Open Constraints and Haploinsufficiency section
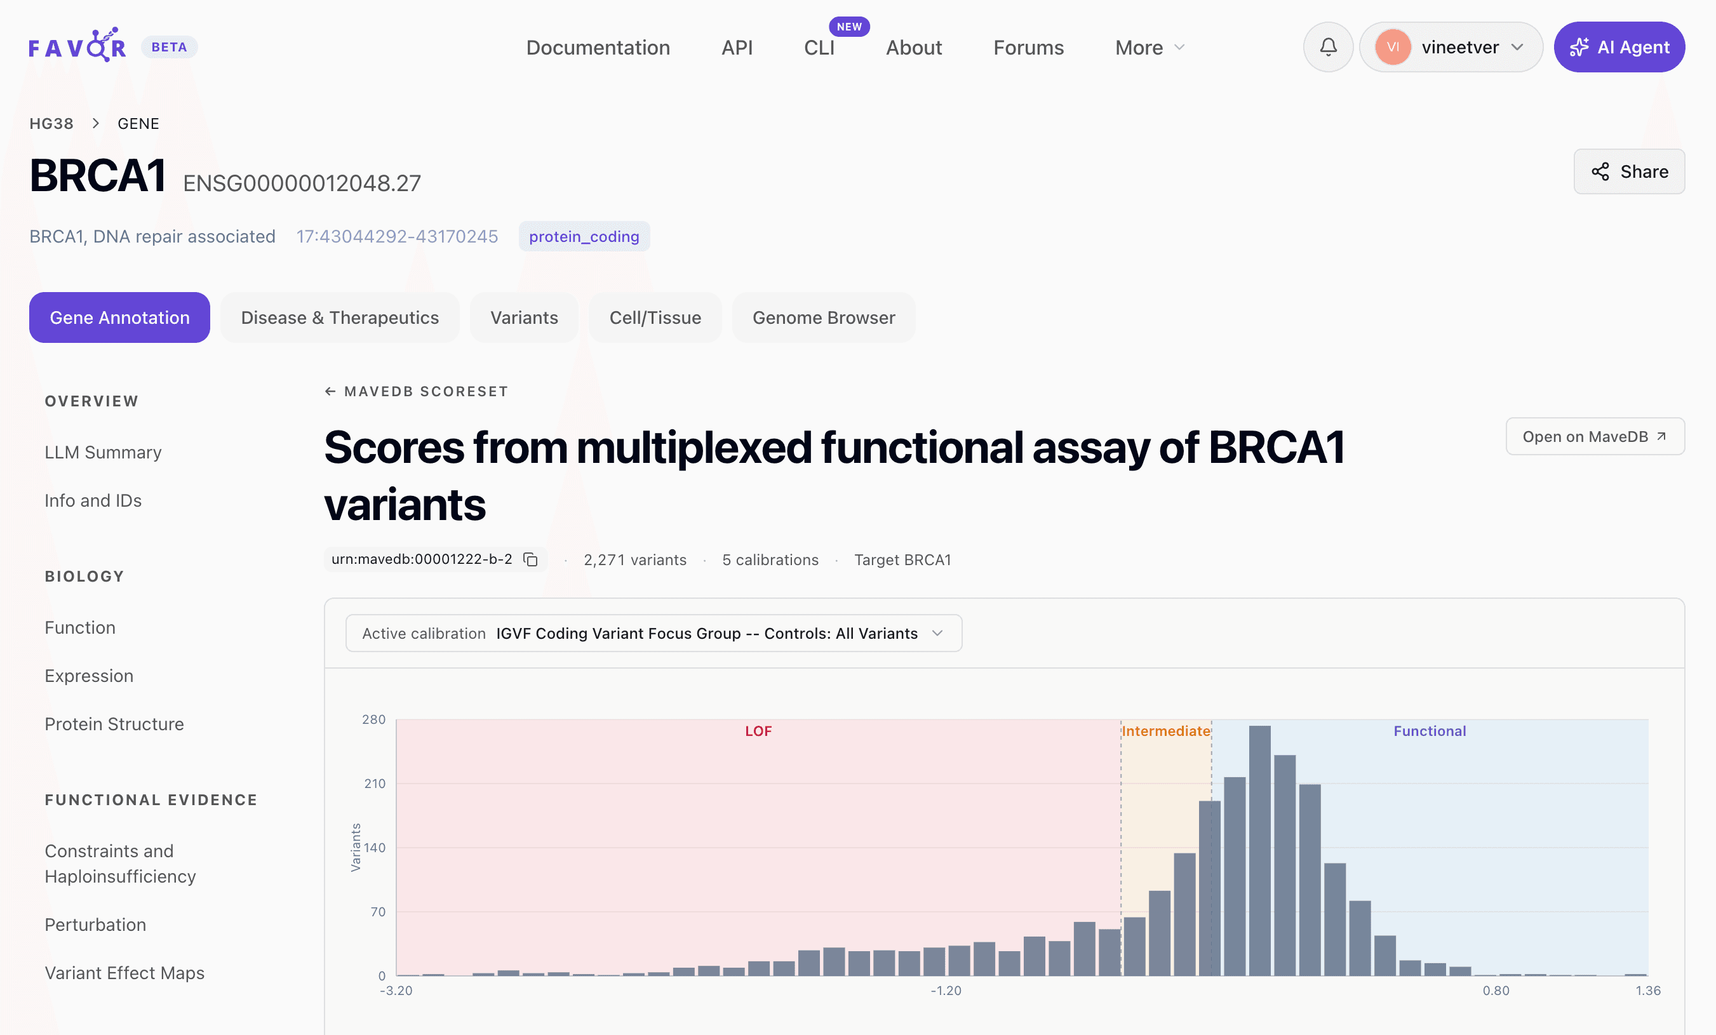The width and height of the screenshot is (1716, 1035). point(121,863)
